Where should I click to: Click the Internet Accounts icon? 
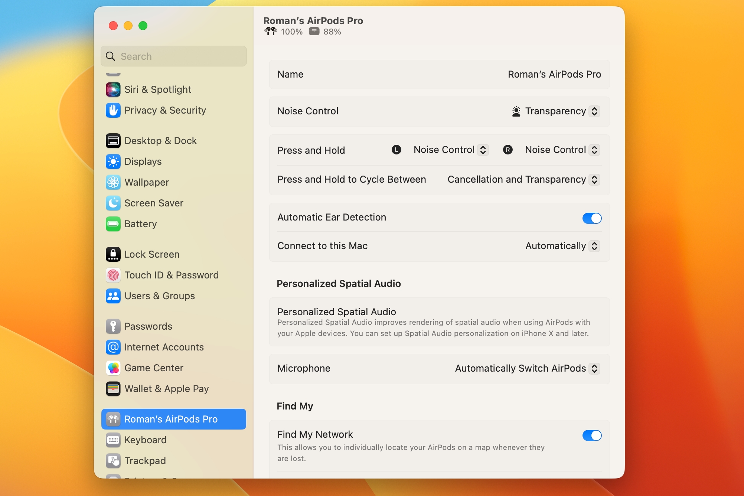pos(113,347)
